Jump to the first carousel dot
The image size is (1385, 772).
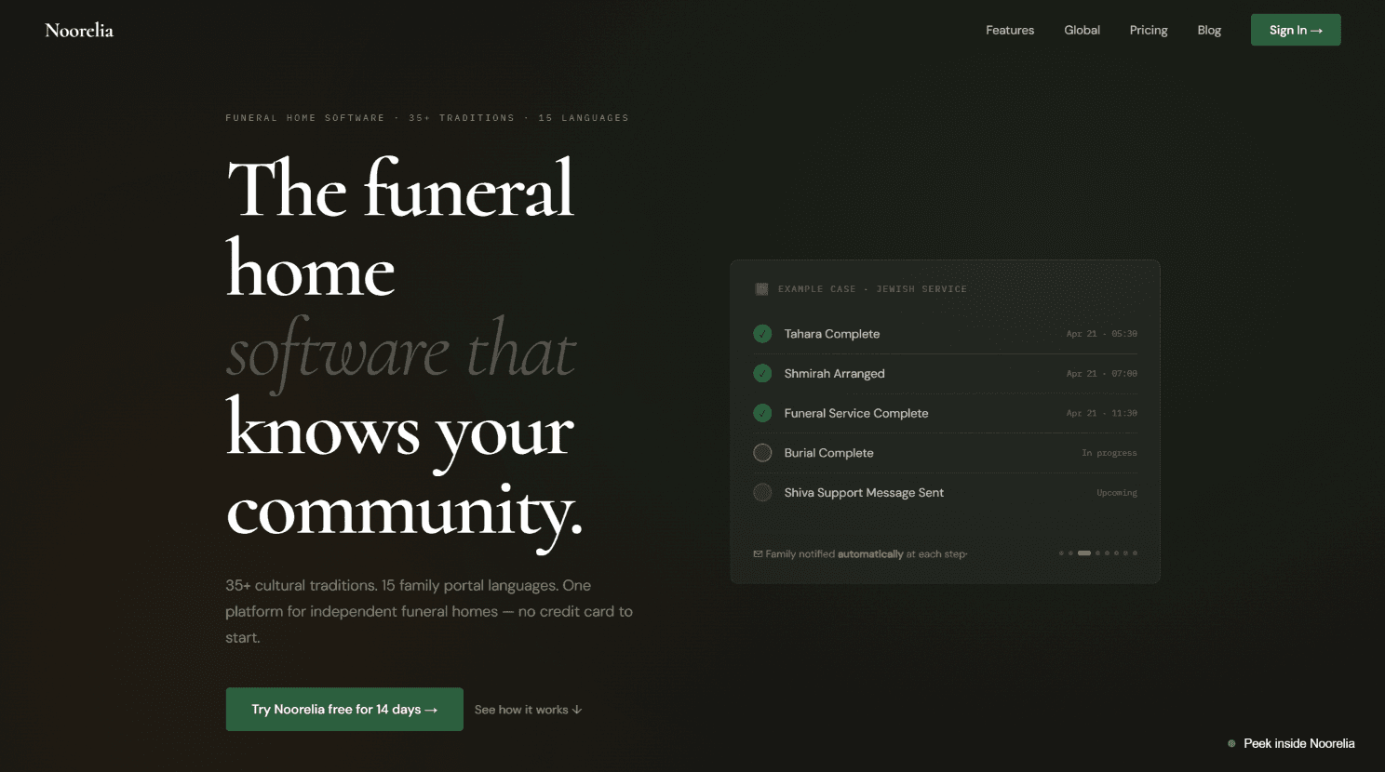pos(1061,553)
